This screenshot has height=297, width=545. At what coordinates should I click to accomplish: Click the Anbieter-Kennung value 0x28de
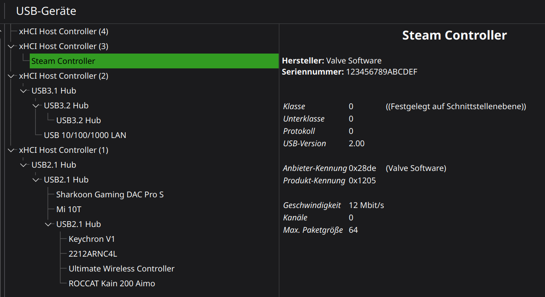pyautogui.click(x=362, y=168)
